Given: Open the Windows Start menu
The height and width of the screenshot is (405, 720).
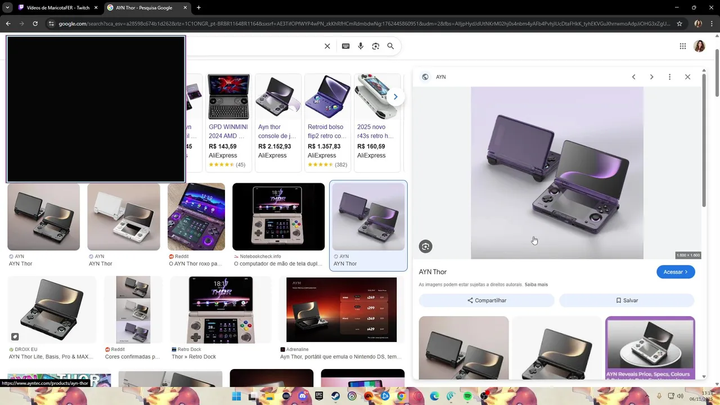Looking at the screenshot, I should (x=236, y=396).
